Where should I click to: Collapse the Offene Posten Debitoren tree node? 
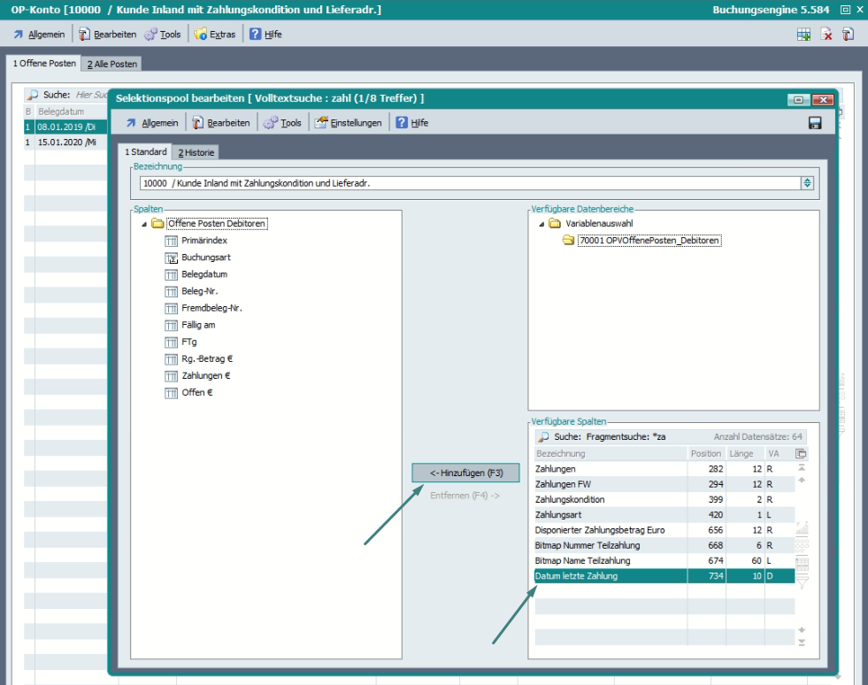click(144, 224)
